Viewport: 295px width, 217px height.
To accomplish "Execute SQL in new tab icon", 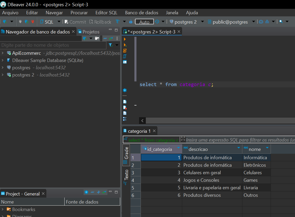I will [x=125, y=45].
